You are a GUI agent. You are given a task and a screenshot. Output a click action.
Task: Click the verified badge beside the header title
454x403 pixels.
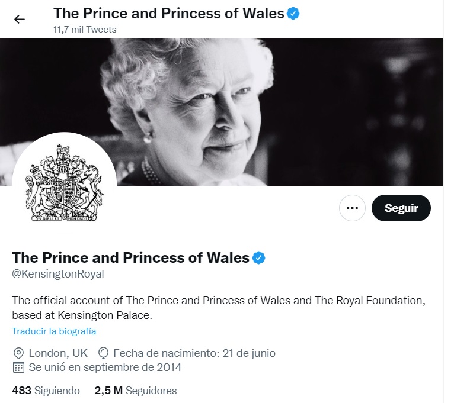tap(293, 14)
